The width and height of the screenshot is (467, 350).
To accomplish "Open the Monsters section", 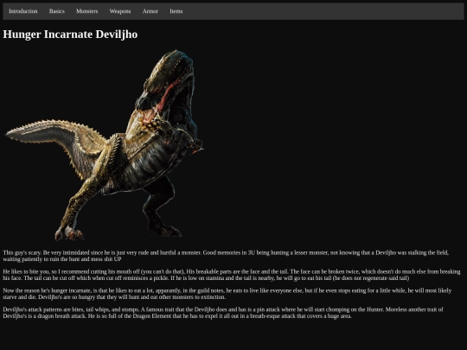I will pyautogui.click(x=87, y=11).
